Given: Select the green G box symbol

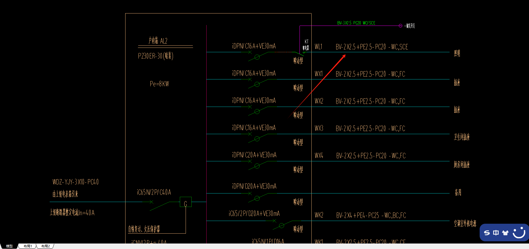Looking at the screenshot, I should (186, 202).
